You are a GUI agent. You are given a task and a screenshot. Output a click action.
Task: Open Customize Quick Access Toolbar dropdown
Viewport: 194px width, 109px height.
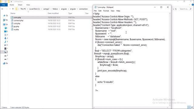pyautogui.click(x=11, y=2)
